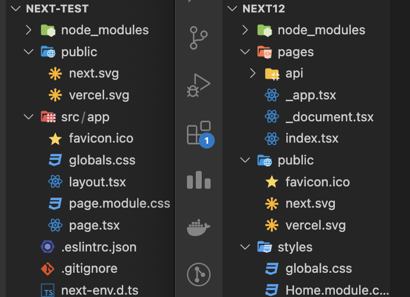Click the blue public folder icon in NEXT12
This screenshot has height=297, width=410.
[x=264, y=160]
